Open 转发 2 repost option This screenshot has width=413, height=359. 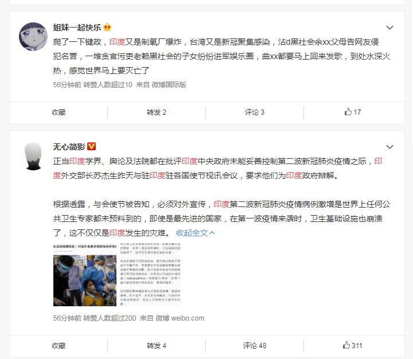click(x=157, y=112)
